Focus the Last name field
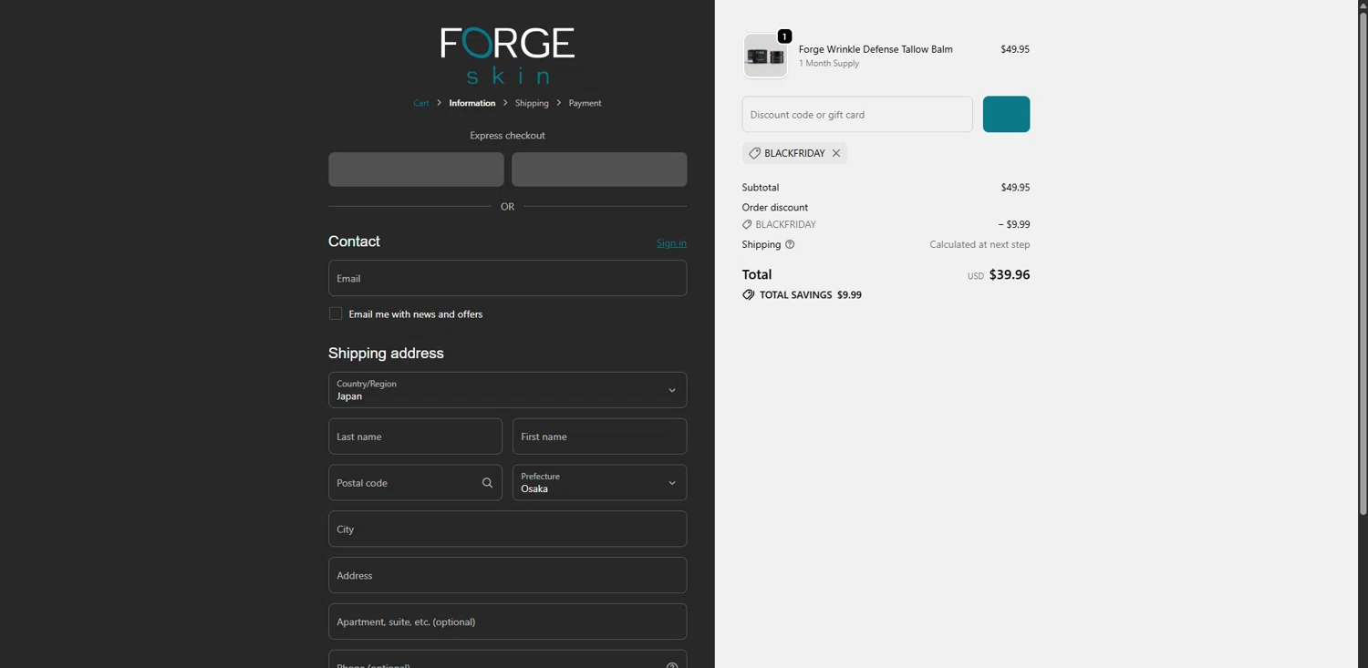The width and height of the screenshot is (1368, 668). point(415,437)
